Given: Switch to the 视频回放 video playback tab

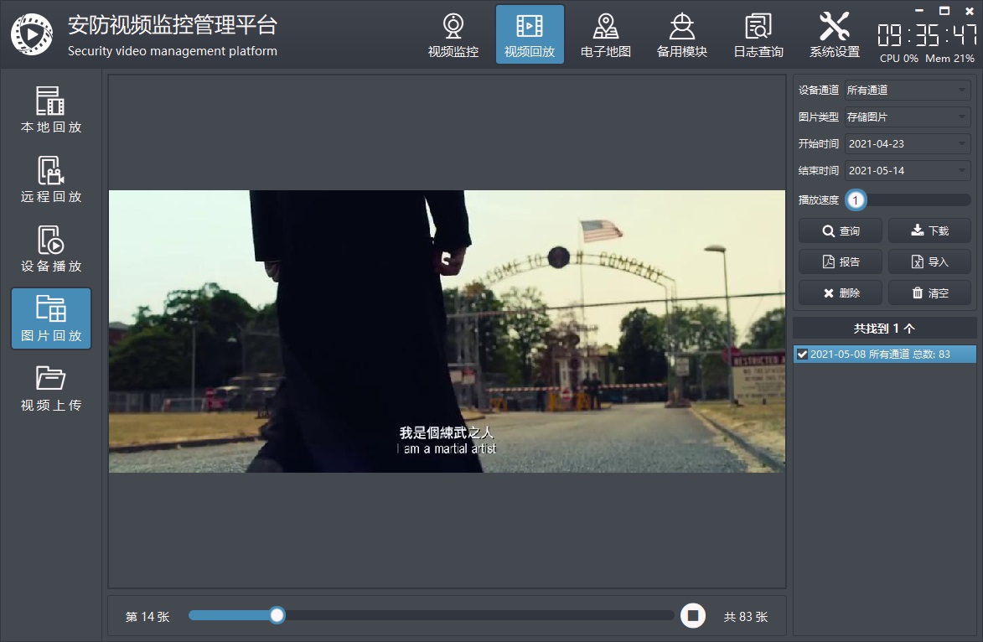Looking at the screenshot, I should point(530,36).
